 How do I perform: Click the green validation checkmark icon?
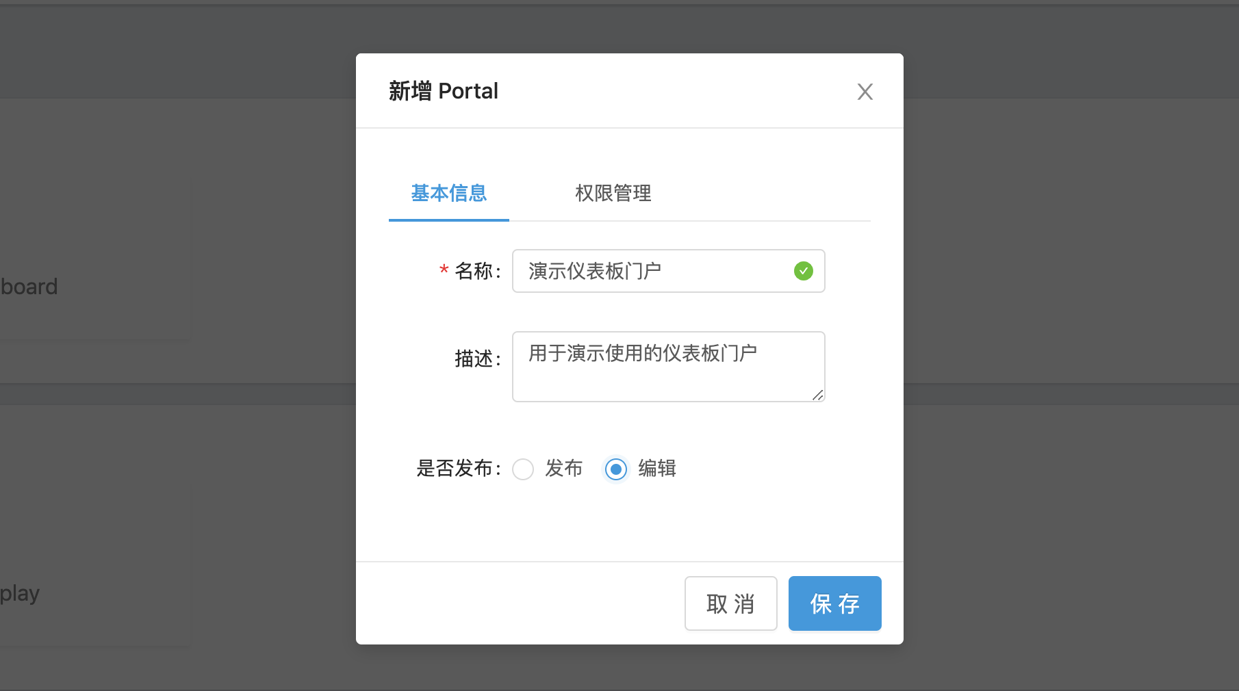[x=803, y=272]
